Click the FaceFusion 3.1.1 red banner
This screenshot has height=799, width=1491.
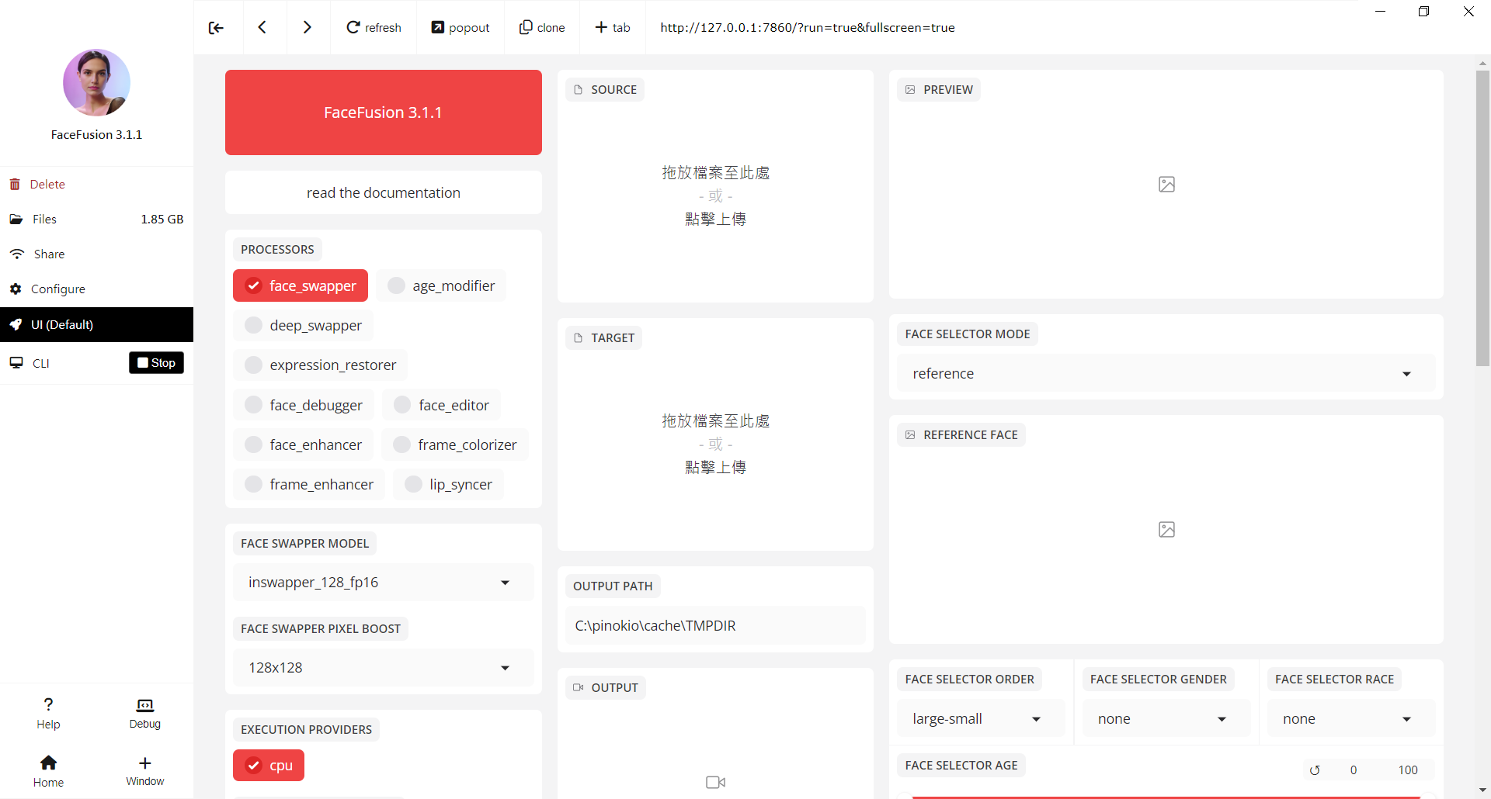click(x=384, y=112)
